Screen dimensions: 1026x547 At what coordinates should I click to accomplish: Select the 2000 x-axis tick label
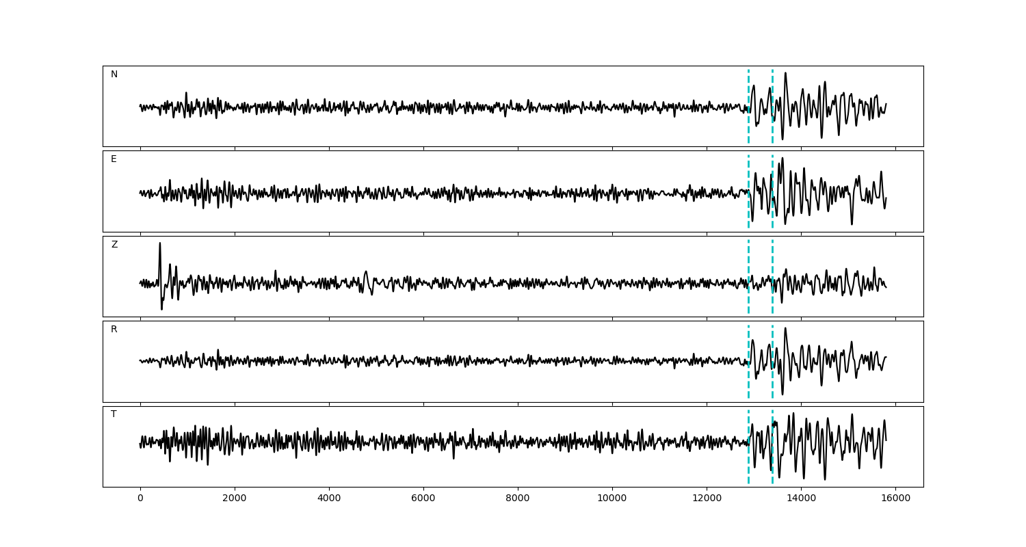click(235, 499)
